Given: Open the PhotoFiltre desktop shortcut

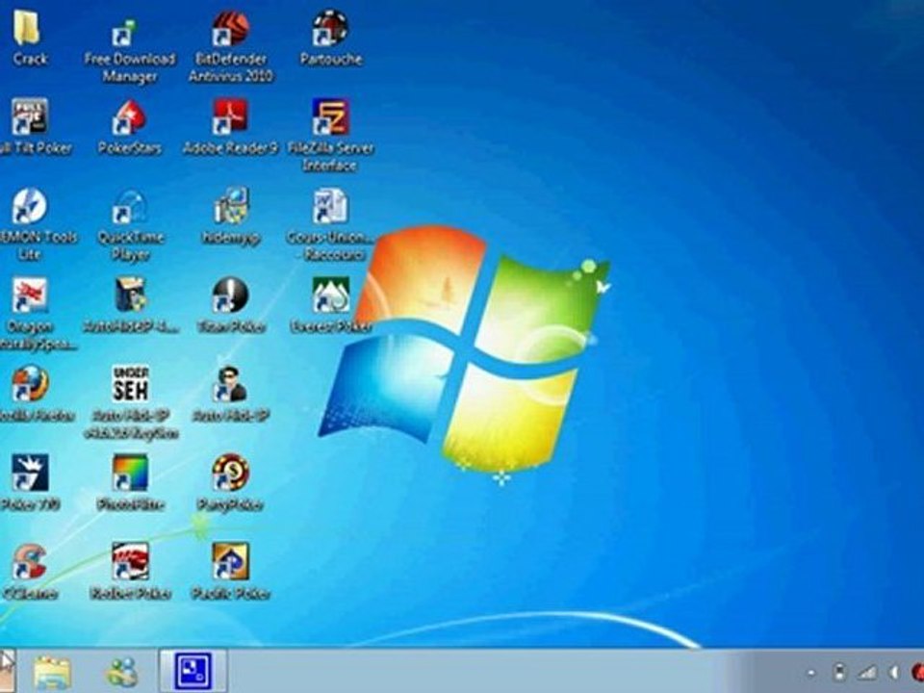Looking at the screenshot, I should tap(130, 473).
